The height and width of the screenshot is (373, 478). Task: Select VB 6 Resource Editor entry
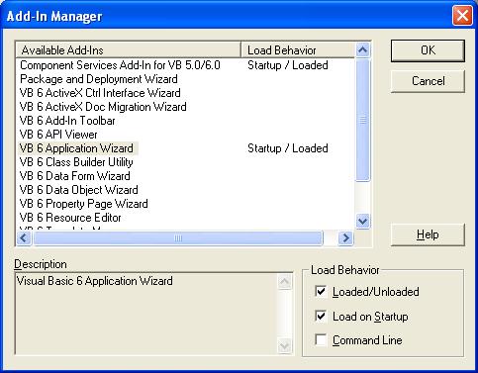coord(70,218)
